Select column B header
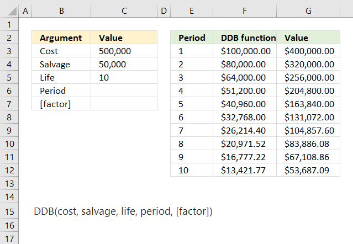This screenshot has width=353, height=244. coord(61,11)
